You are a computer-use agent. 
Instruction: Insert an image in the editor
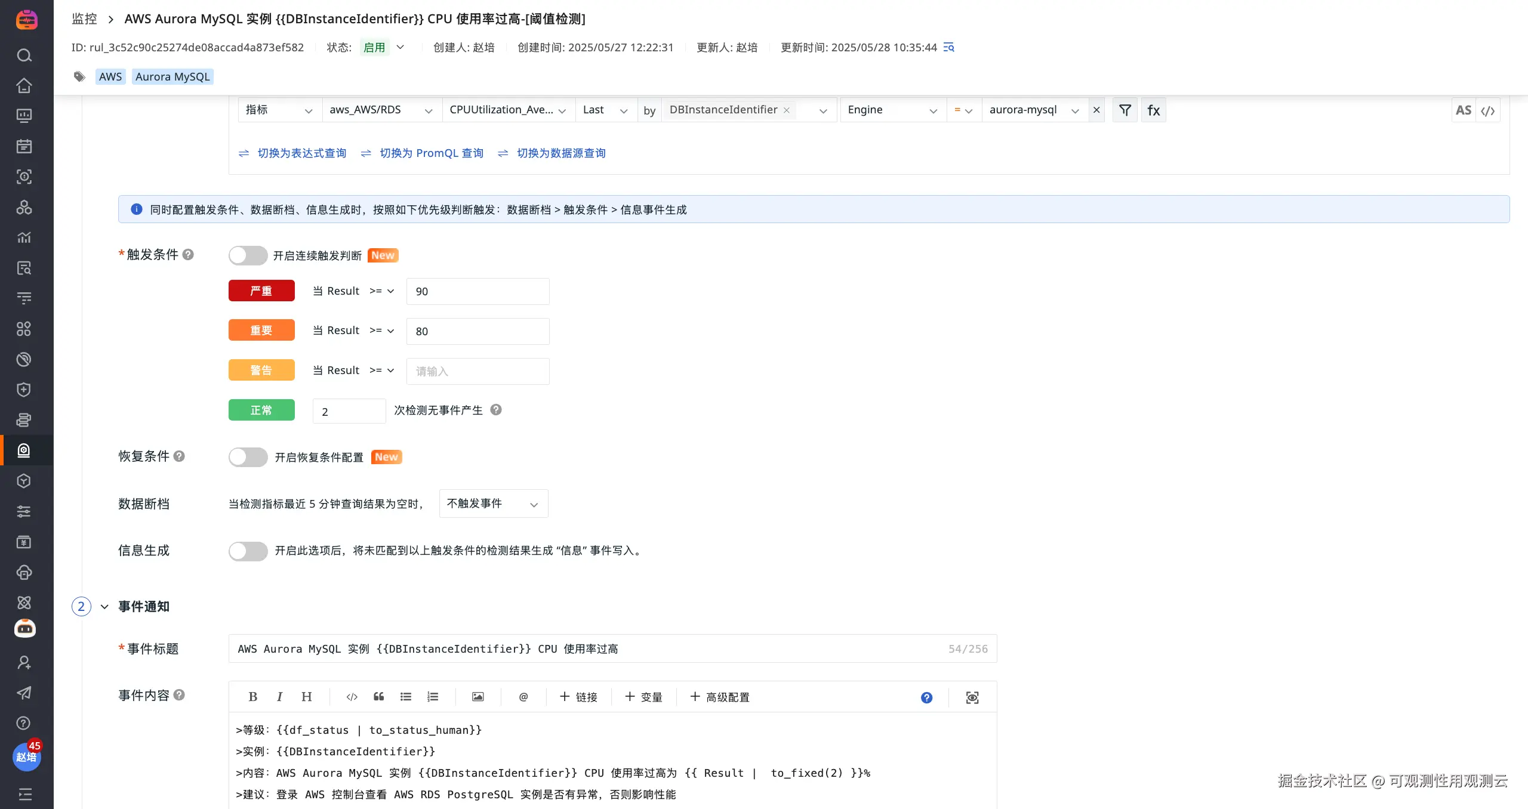[x=478, y=697]
